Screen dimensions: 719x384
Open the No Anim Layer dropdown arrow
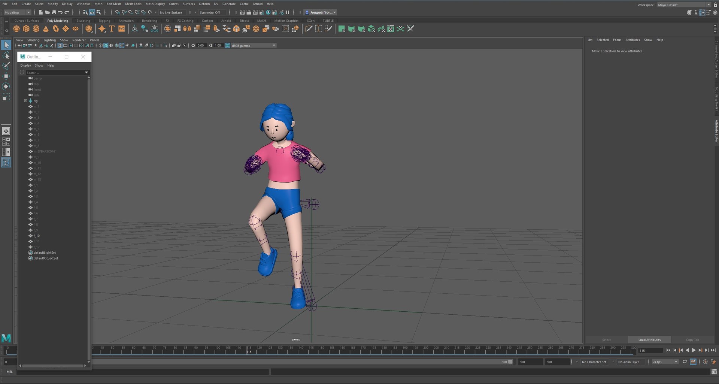tap(613, 362)
